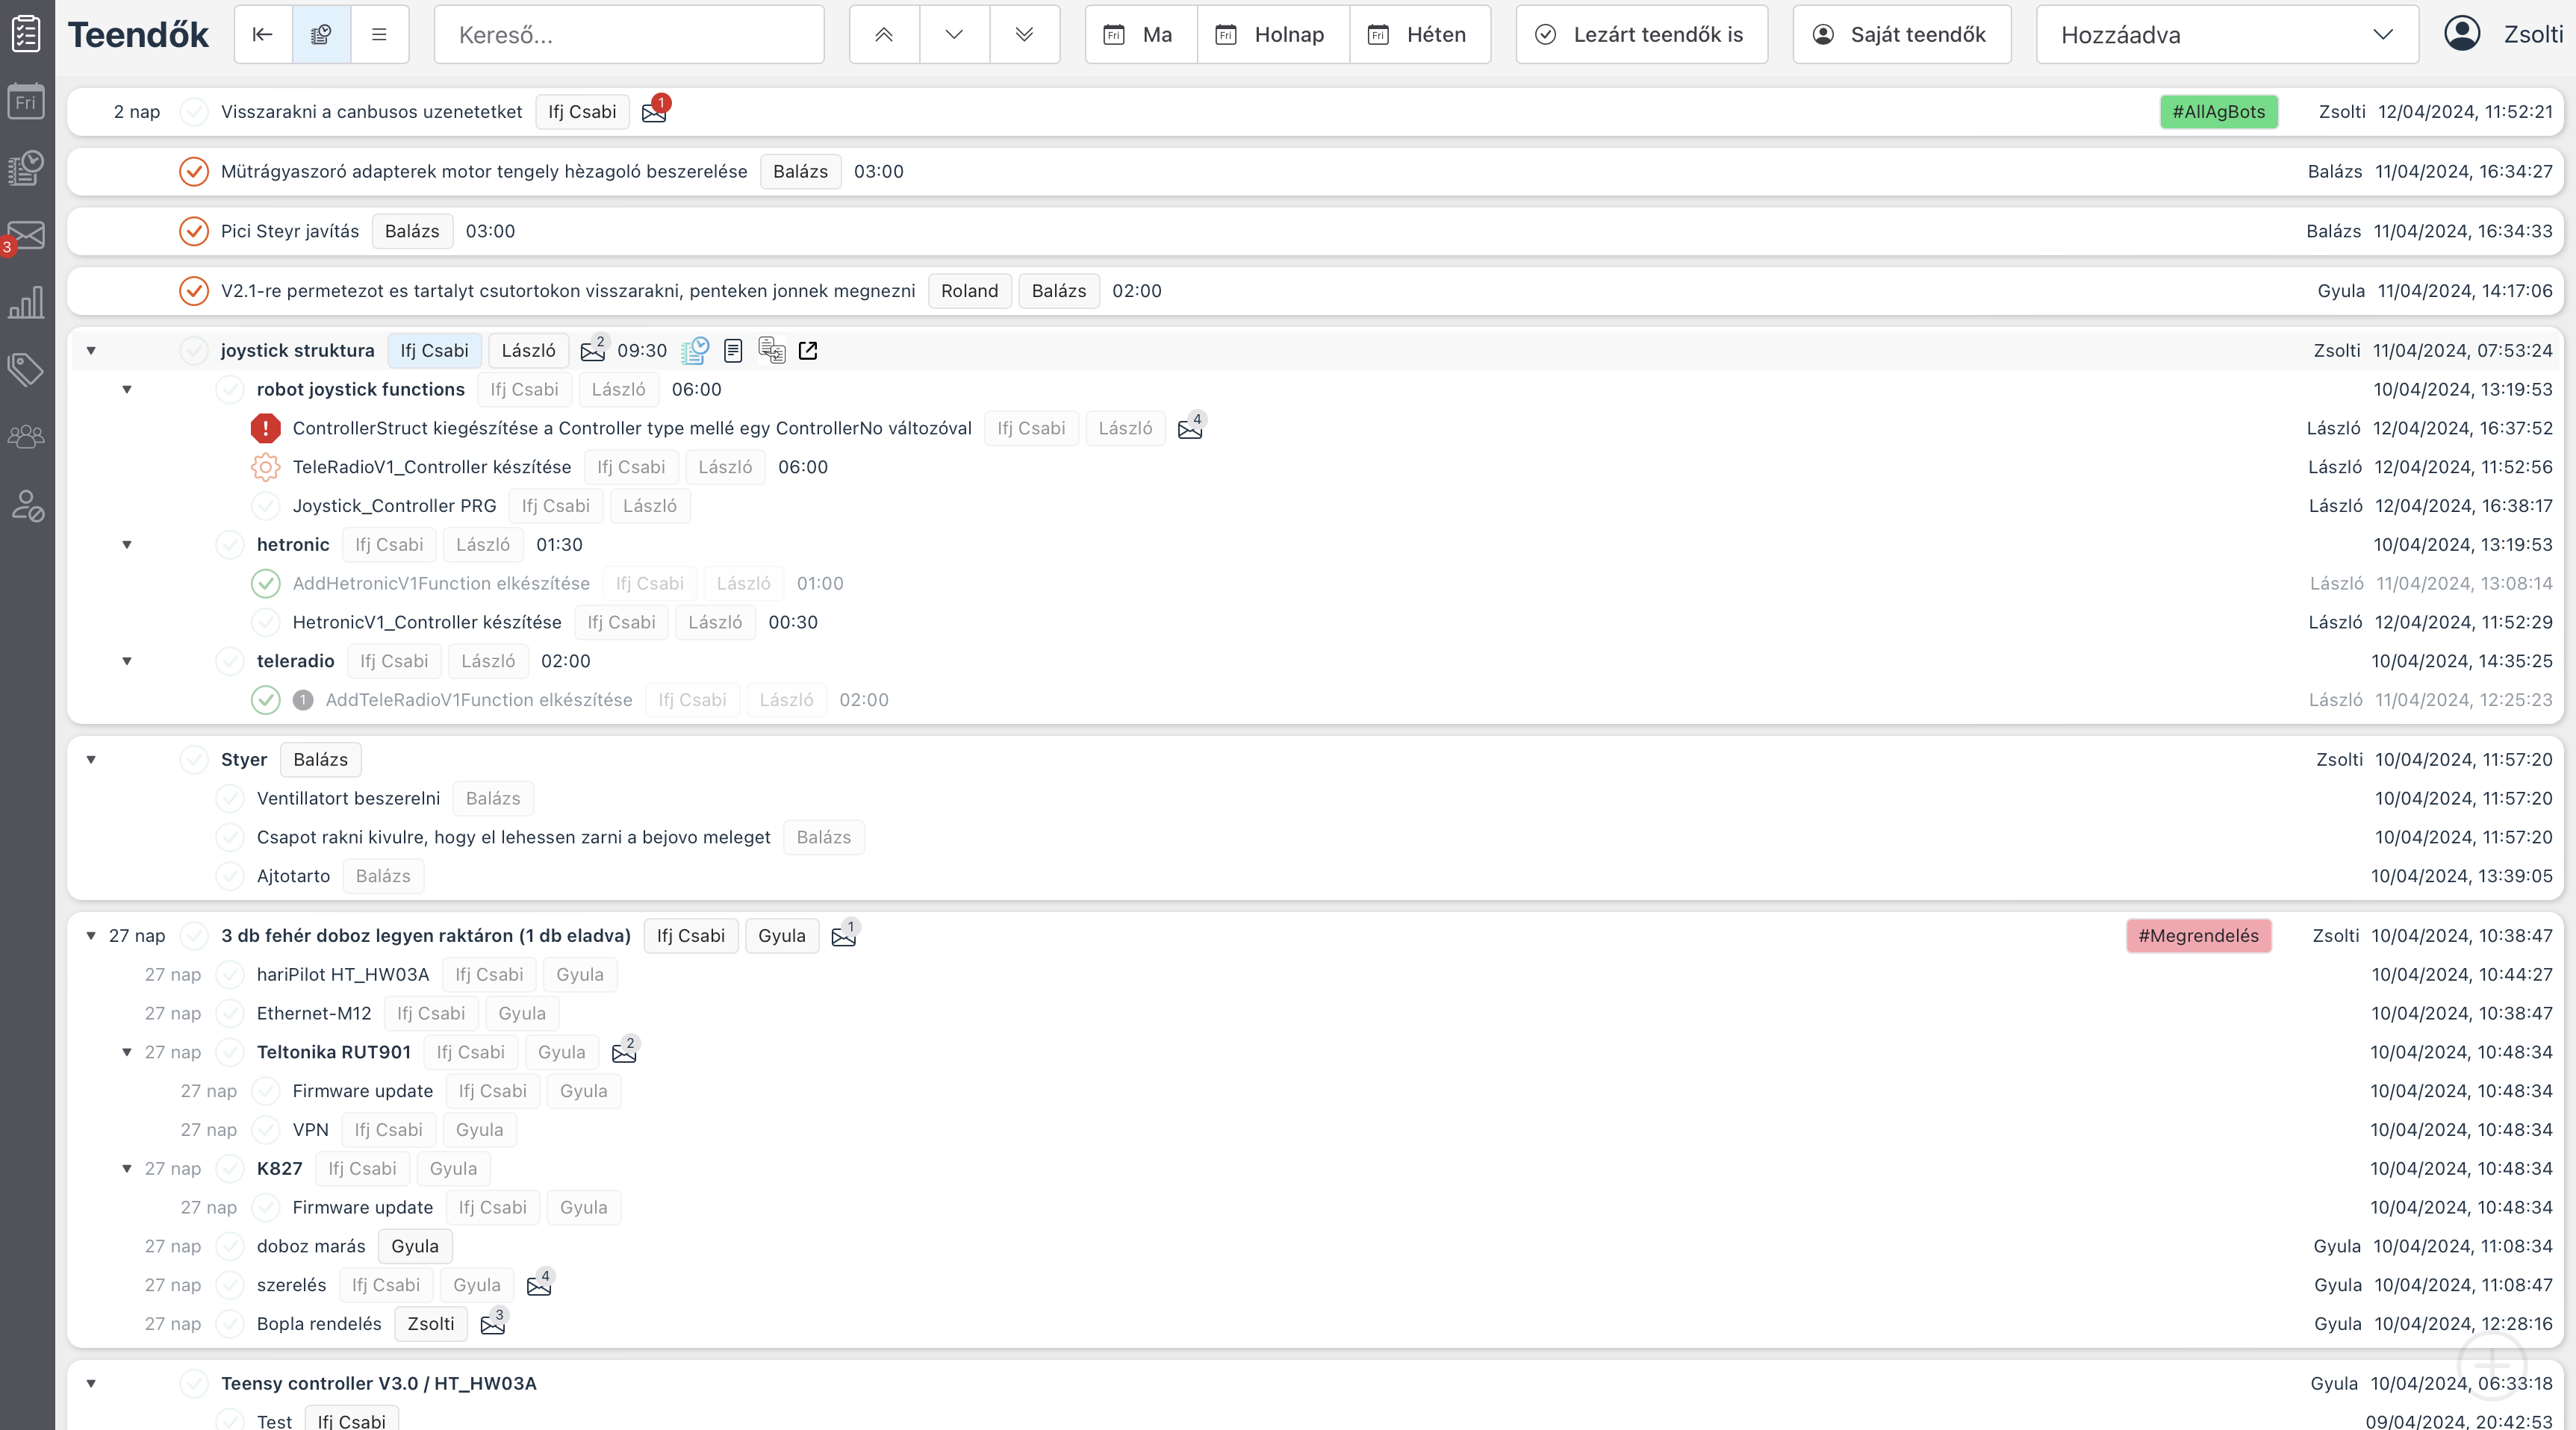Open message envelope on Visszarakni a canbusos task
The width and height of the screenshot is (2576, 1430).
pyautogui.click(x=654, y=112)
